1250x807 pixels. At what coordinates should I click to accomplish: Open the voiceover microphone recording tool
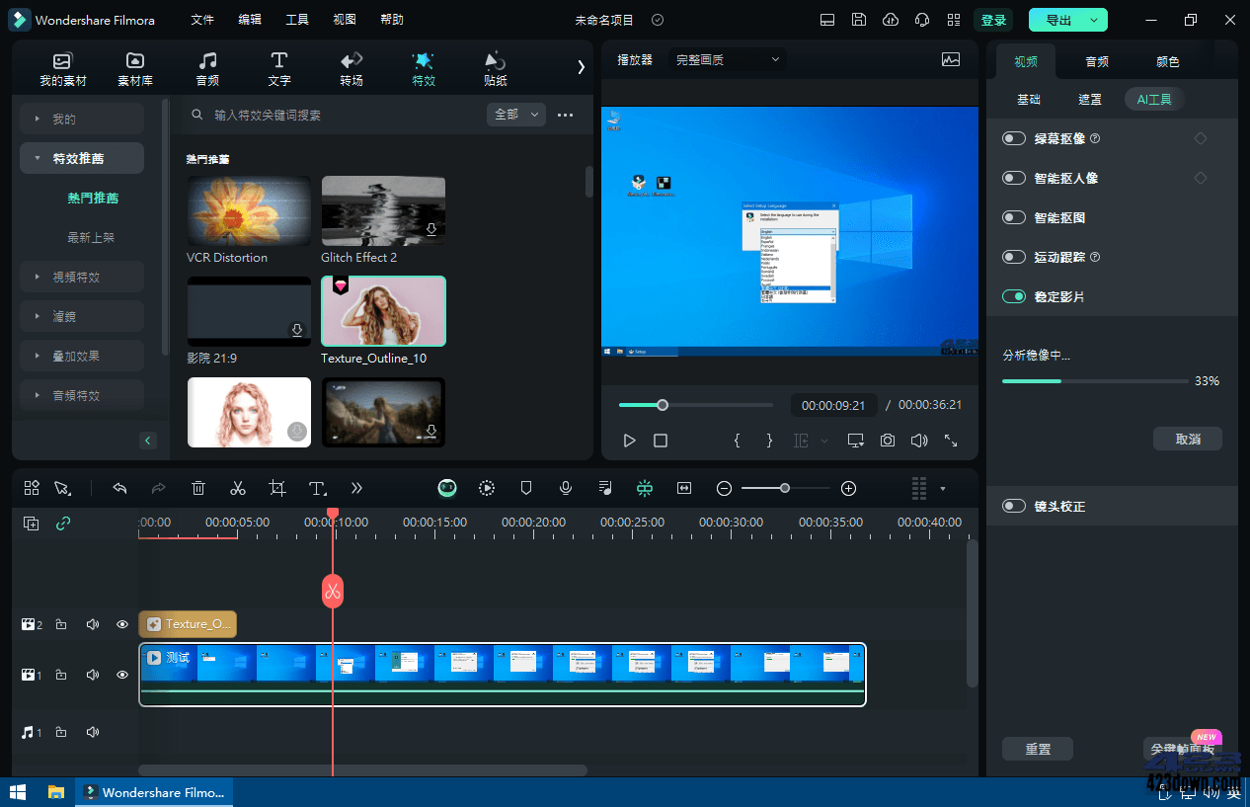coord(565,487)
